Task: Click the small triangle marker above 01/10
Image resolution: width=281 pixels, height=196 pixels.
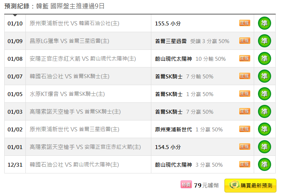Action: 15,15
